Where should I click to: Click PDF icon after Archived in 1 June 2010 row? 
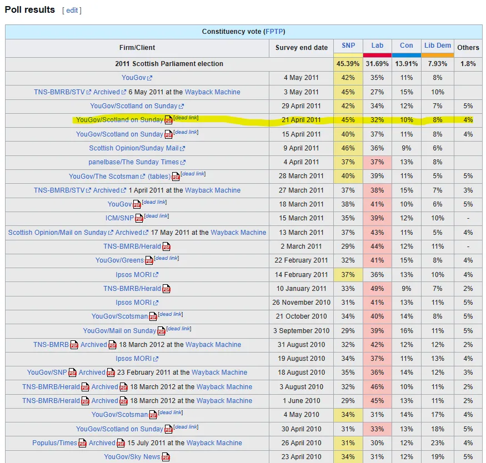[123, 401]
